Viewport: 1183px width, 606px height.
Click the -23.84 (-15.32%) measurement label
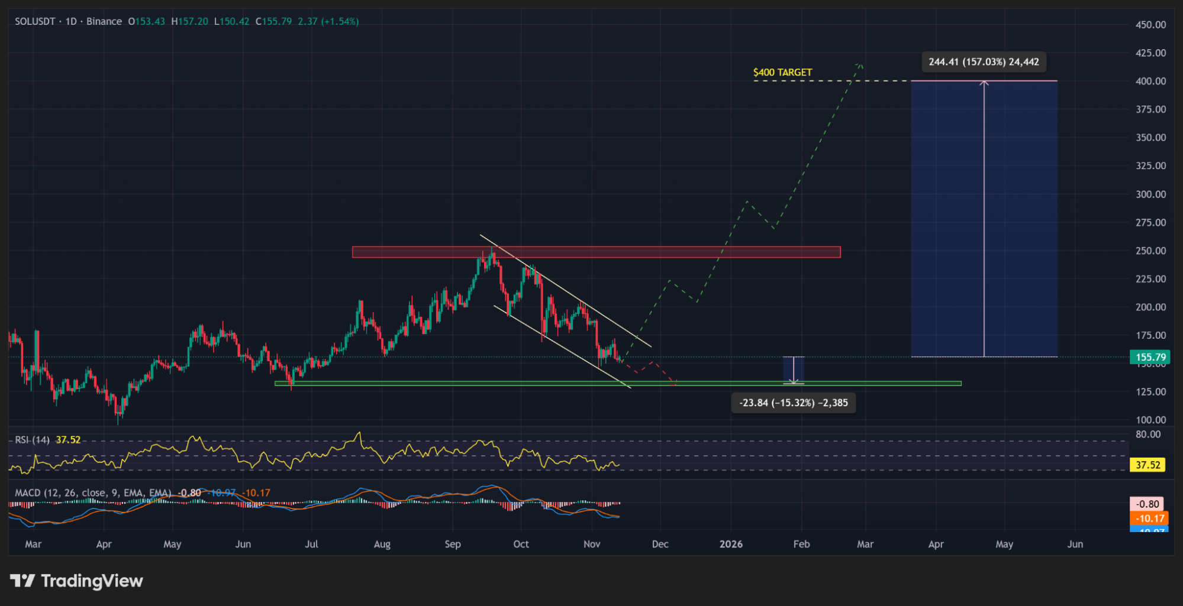pos(793,403)
